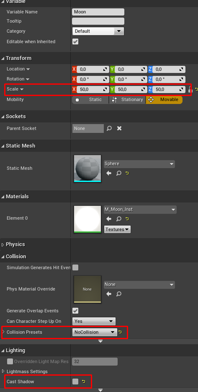
Task: Reset Scale to default arrow
Action: tap(196, 89)
